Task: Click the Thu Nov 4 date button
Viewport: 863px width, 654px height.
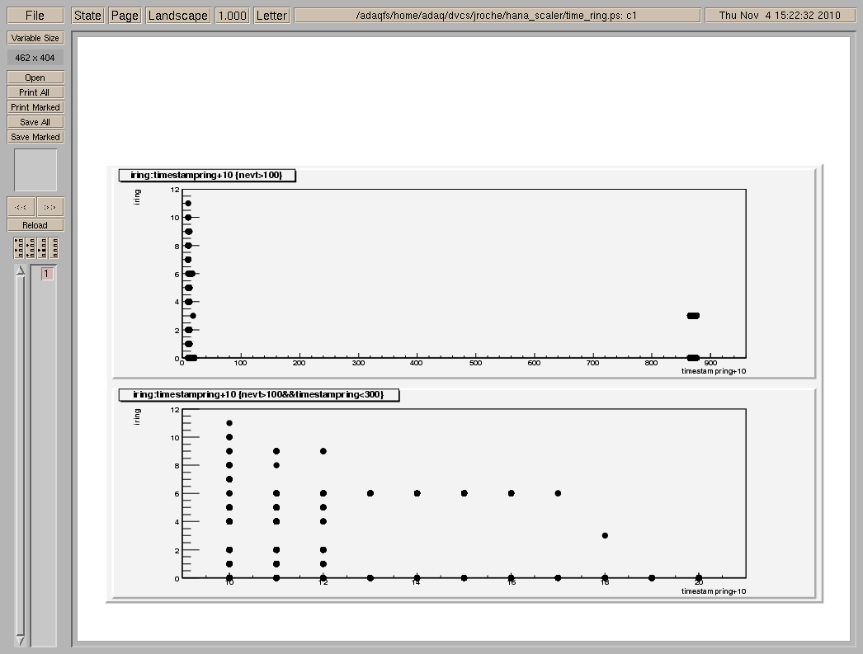Action: (780, 16)
